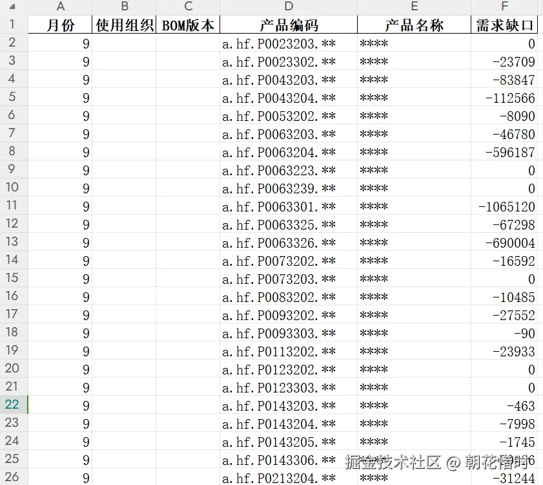Click the -596187 value cell
543x485 pixels.
[x=504, y=151]
